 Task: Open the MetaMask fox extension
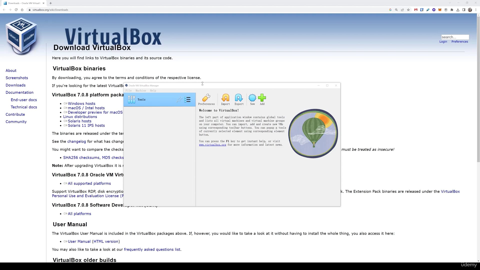point(440,10)
